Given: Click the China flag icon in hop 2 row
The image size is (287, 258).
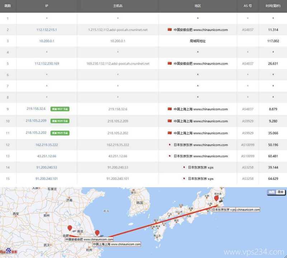Looking at the screenshot, I should click(x=170, y=30).
